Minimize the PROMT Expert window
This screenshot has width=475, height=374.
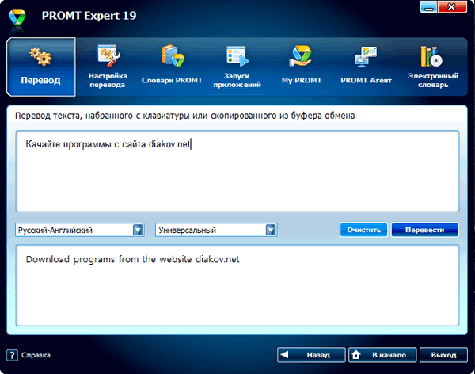pyautogui.click(x=428, y=7)
